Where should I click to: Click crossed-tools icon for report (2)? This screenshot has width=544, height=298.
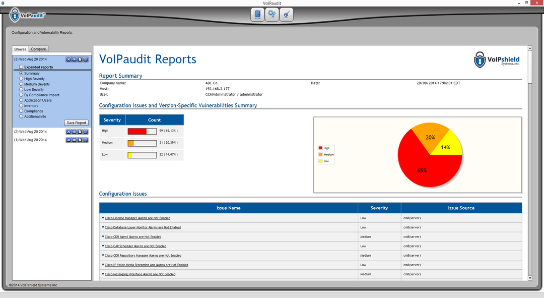point(69,132)
